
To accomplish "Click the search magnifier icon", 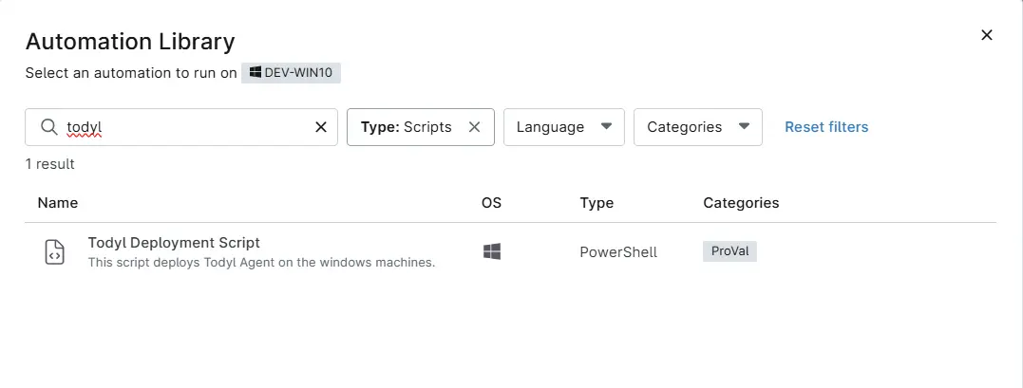I will 49,126.
